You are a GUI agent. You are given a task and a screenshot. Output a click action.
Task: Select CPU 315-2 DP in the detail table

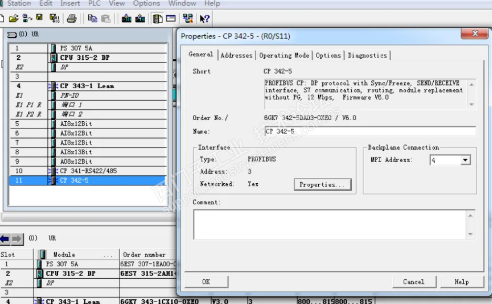(70, 274)
